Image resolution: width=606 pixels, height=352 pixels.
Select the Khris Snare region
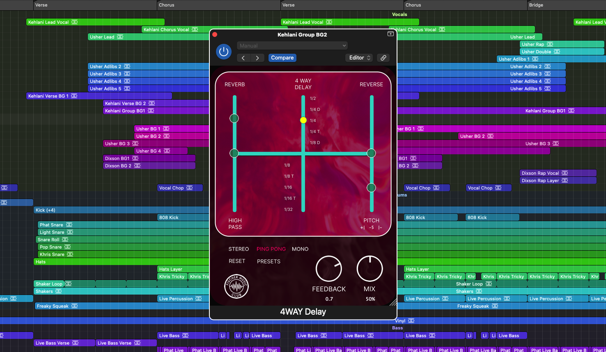tap(124, 254)
